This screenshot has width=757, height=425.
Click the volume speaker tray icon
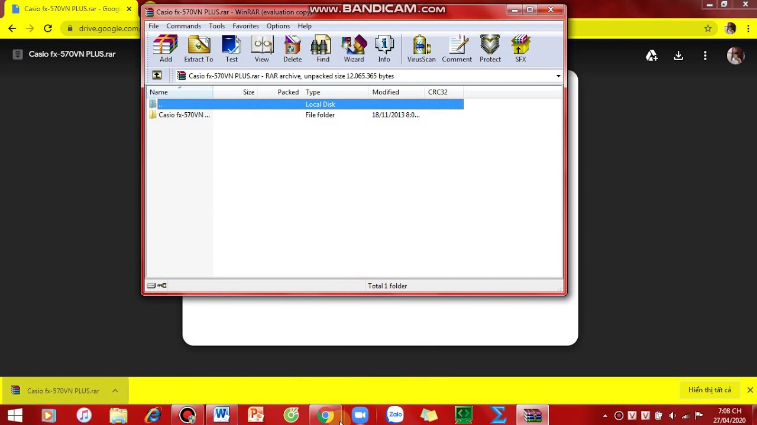click(x=672, y=416)
